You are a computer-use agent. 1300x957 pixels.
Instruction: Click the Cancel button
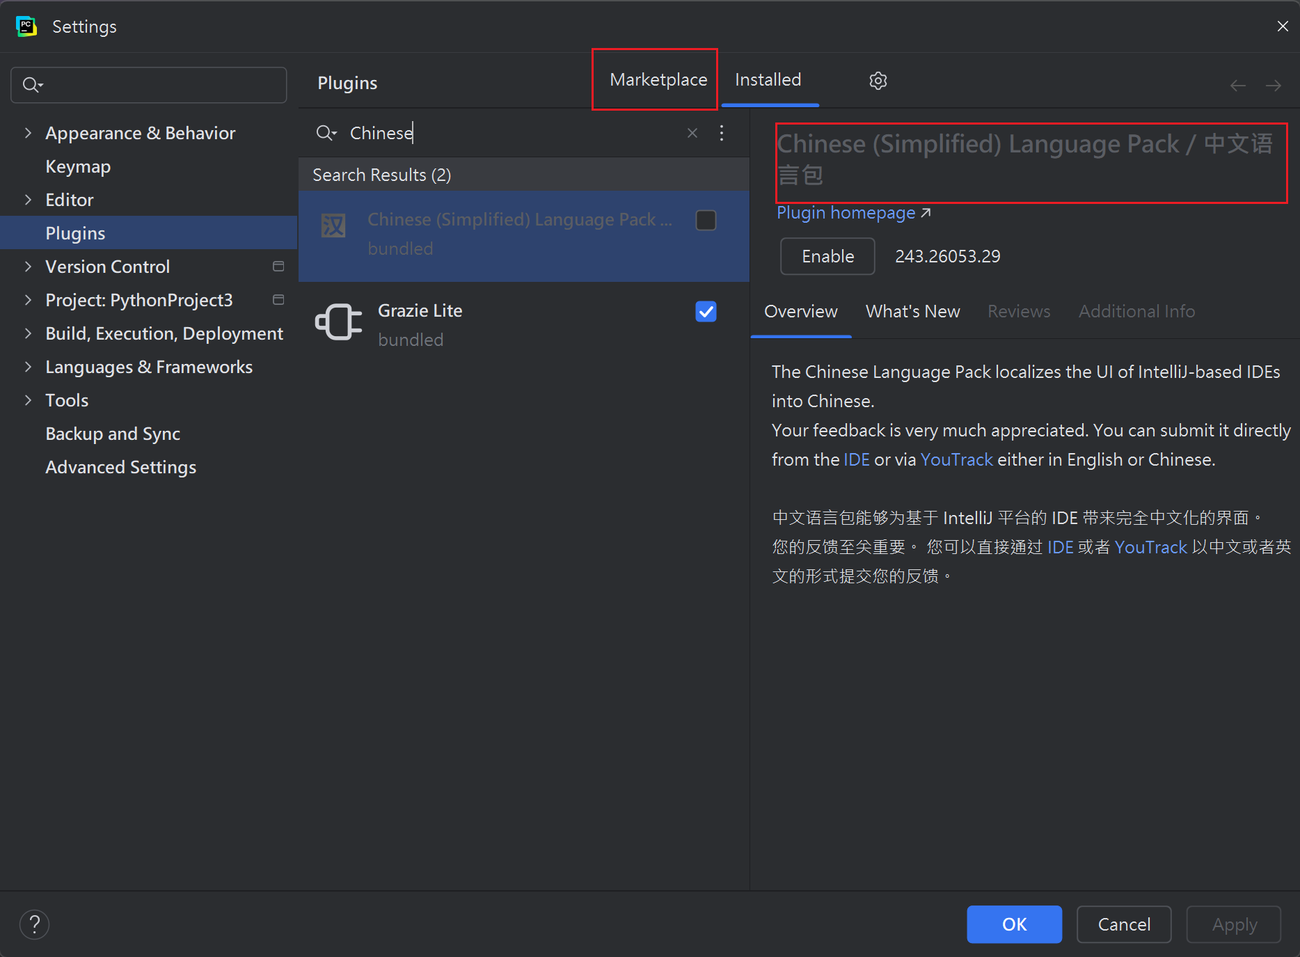point(1124,924)
